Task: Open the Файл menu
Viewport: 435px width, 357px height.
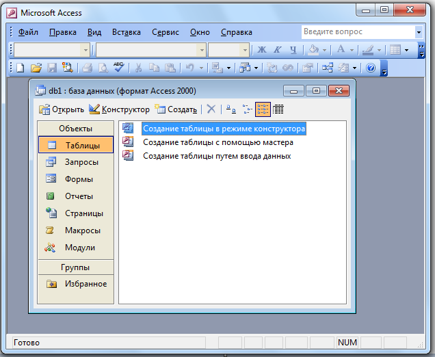Action: point(28,32)
